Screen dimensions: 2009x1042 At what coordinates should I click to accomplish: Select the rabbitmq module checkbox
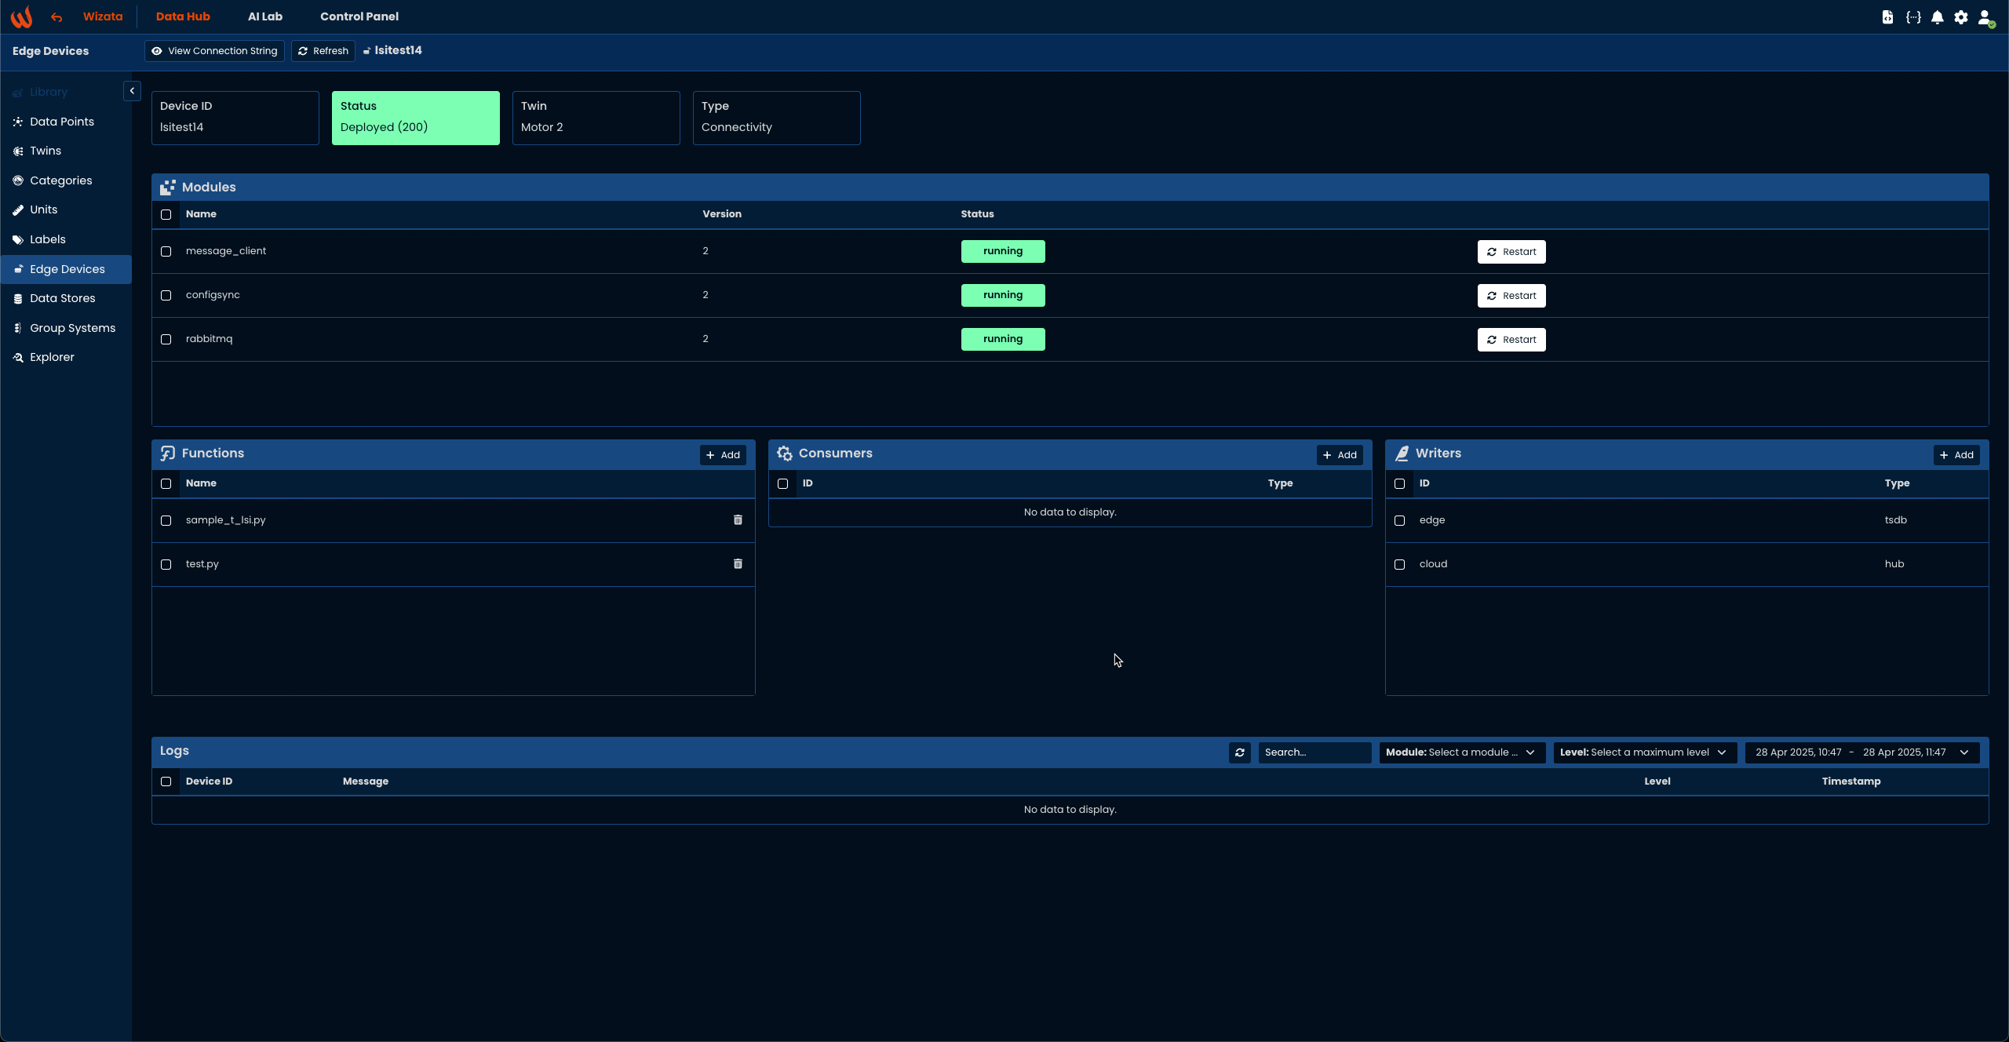[x=166, y=340]
